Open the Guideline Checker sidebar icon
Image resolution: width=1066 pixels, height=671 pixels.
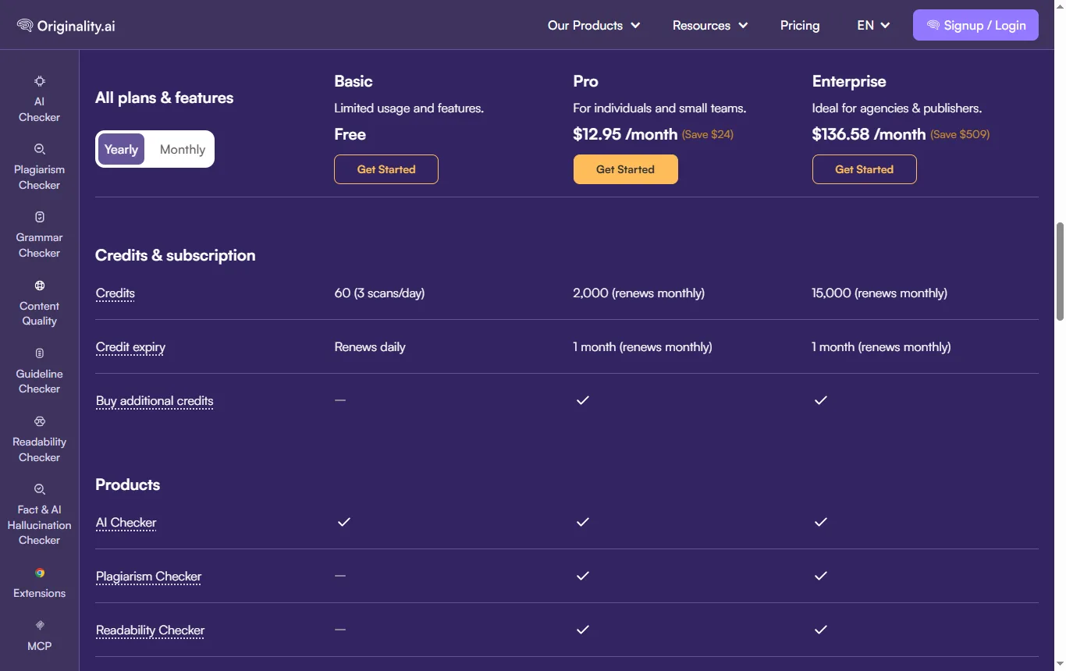[40, 353]
